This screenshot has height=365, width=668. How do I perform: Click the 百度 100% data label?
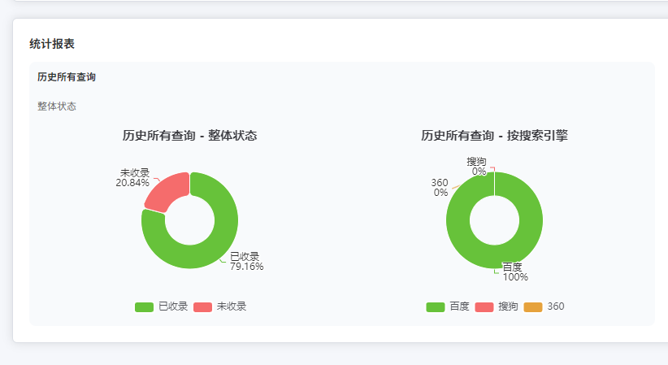coord(514,272)
